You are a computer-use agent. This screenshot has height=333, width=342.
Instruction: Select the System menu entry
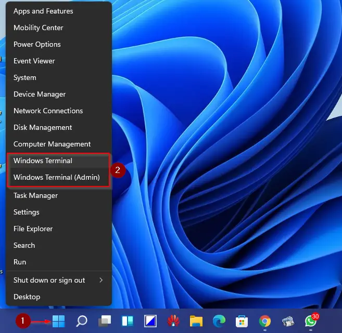click(x=59, y=77)
